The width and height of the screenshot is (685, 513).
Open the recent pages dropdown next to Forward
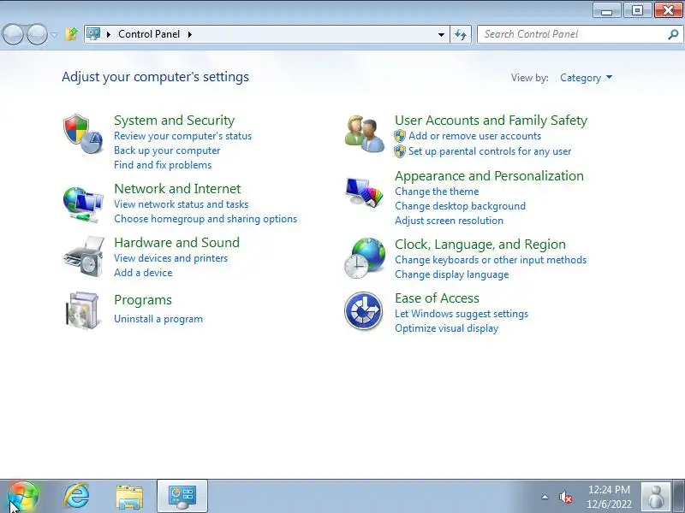(54, 34)
